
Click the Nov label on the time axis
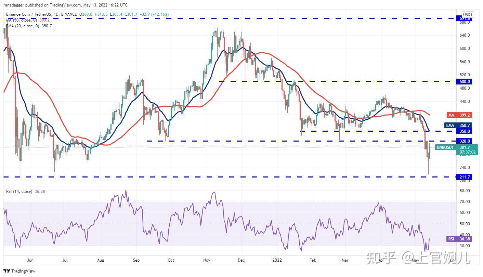[x=207, y=260]
